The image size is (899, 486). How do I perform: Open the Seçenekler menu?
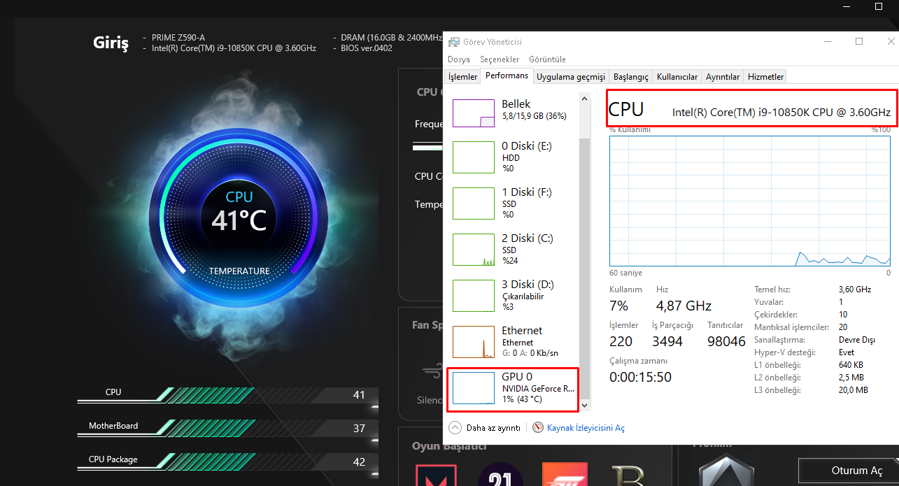[500, 59]
